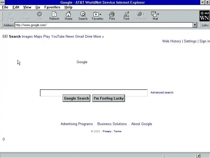
Task: Open the View menu
Action: [x=27, y=7]
